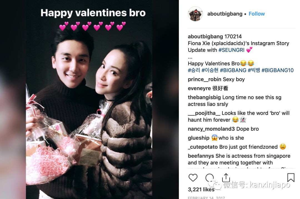The image size is (300, 199).
Task: Open the #SEUNGRI hashtag
Action: pyautogui.click(x=231, y=50)
